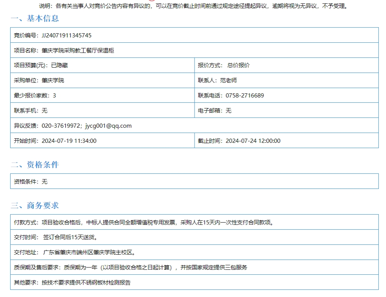This screenshot has height=297, width=386.
Task: Click the contact phone 0758-2716689
Action: (x=244, y=96)
